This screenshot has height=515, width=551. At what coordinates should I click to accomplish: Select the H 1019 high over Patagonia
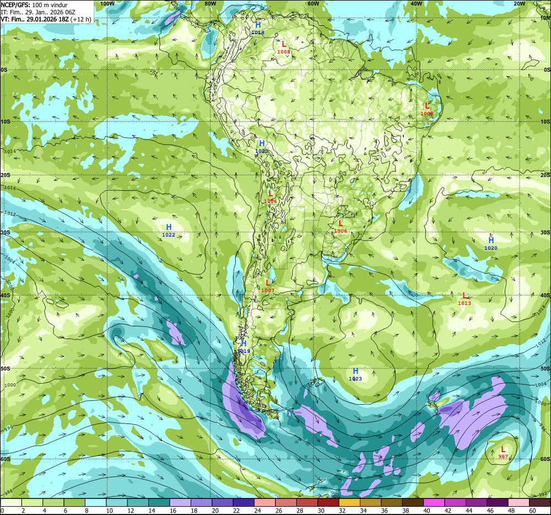click(x=244, y=347)
